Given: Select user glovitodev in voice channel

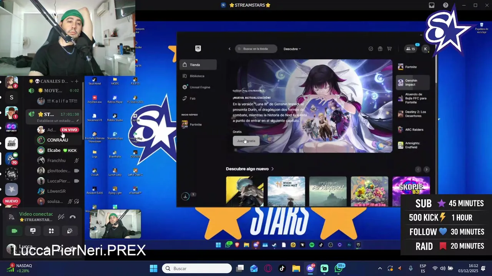Looking at the screenshot, I should point(58,171).
